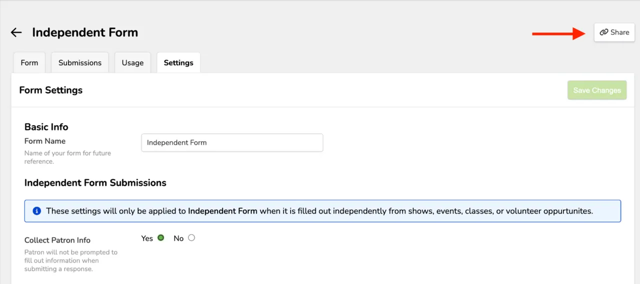Open the Form tab
The image size is (640, 284).
tap(29, 63)
